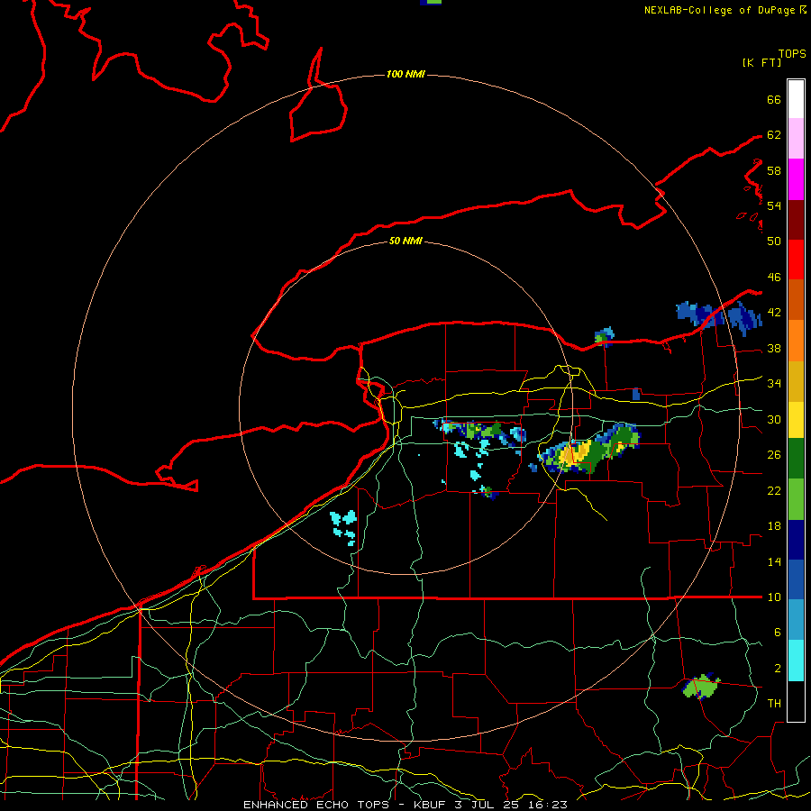Click the green echo blob in southeast corner
Image resolution: width=811 pixels, height=811 pixels.
point(701,687)
